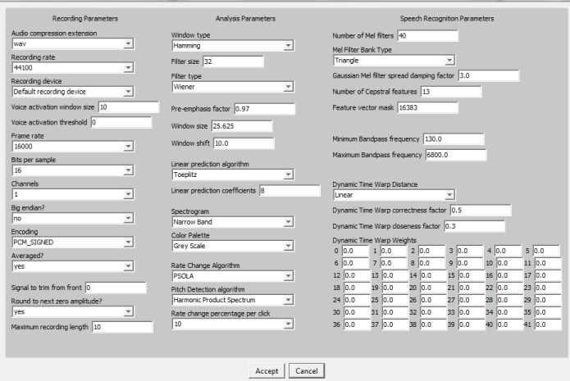The height and width of the screenshot is (381, 570).
Task: Open the Linear prediction algorithm dropdown
Action: pos(232,175)
